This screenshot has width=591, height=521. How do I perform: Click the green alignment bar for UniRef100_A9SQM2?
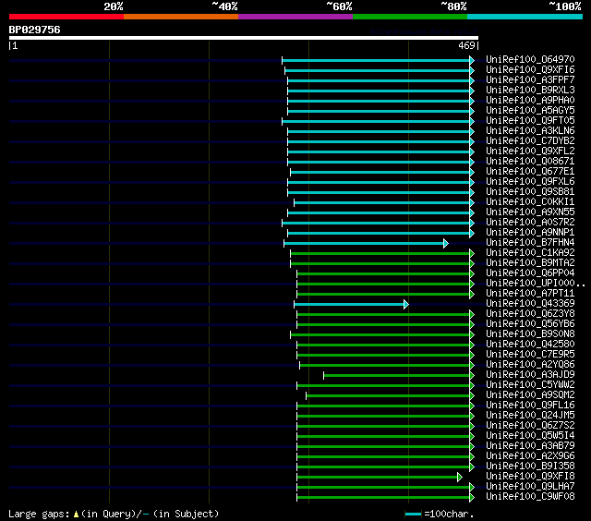tap(388, 396)
